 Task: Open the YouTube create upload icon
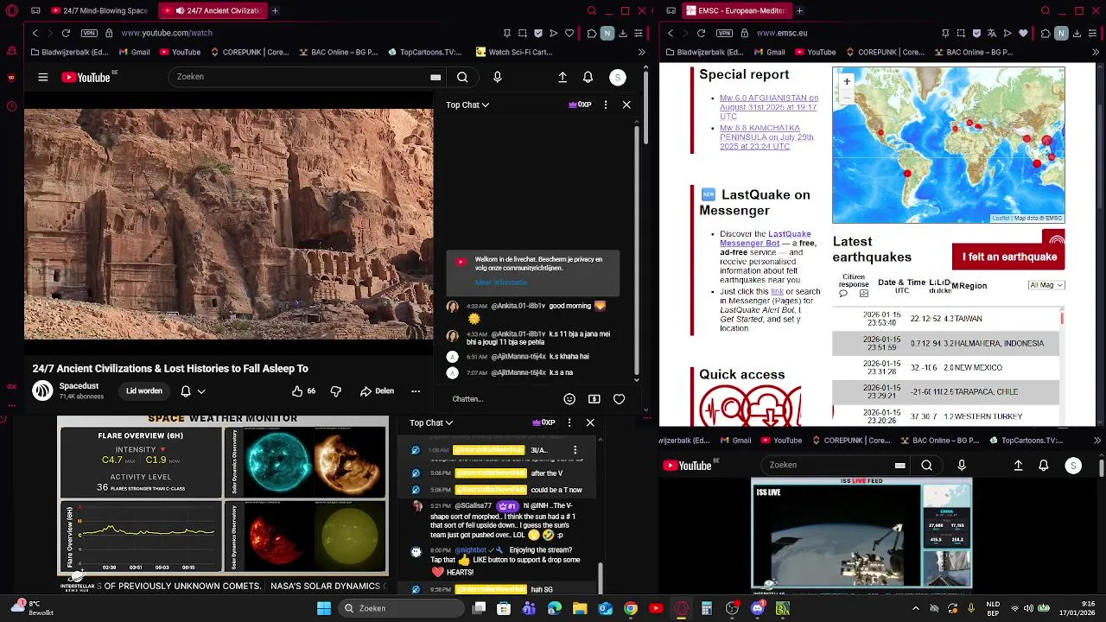563,77
